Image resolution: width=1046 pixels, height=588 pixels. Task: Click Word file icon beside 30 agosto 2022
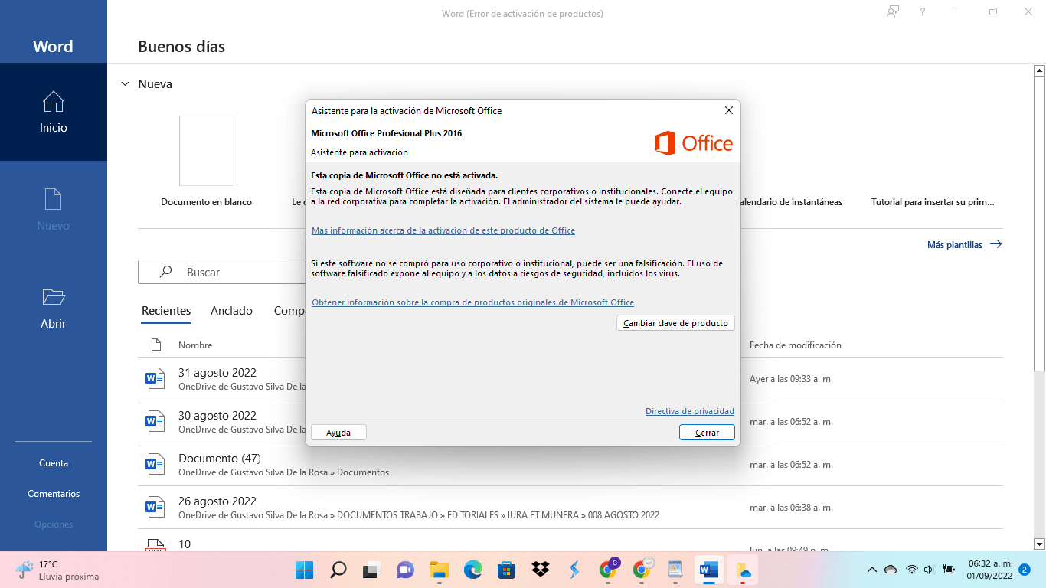pyautogui.click(x=155, y=421)
